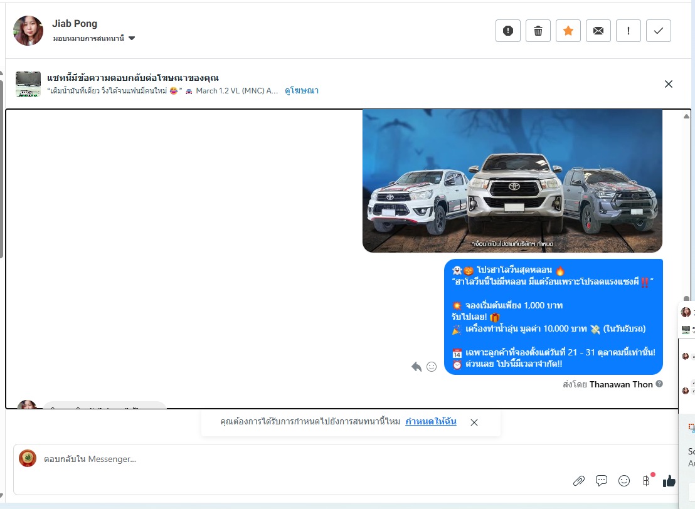
Task: Dismiss the ad reply banner
Action: pyautogui.click(x=669, y=84)
